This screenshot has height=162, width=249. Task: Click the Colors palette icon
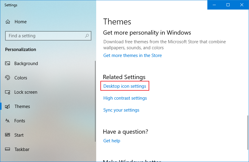click(8, 78)
